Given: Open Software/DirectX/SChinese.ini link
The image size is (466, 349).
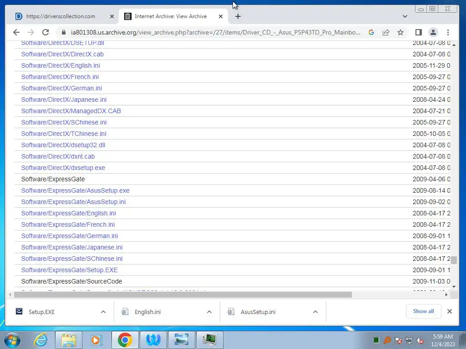Looking at the screenshot, I should pos(64,122).
